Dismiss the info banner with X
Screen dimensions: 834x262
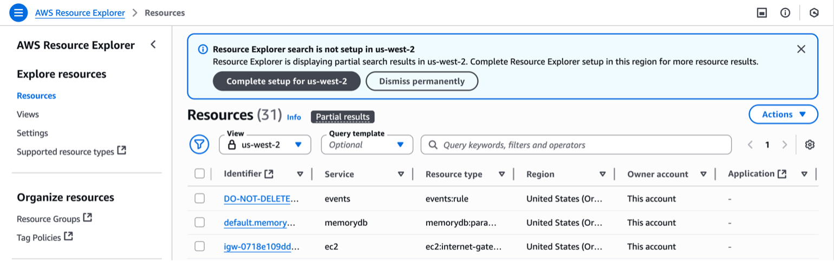tap(802, 49)
